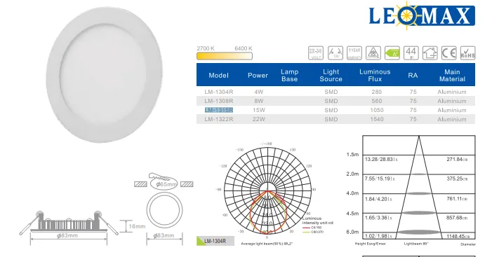492x257 pixels.
Task: Click the 761.11cm diameter value
Action: pyautogui.click(x=457, y=199)
